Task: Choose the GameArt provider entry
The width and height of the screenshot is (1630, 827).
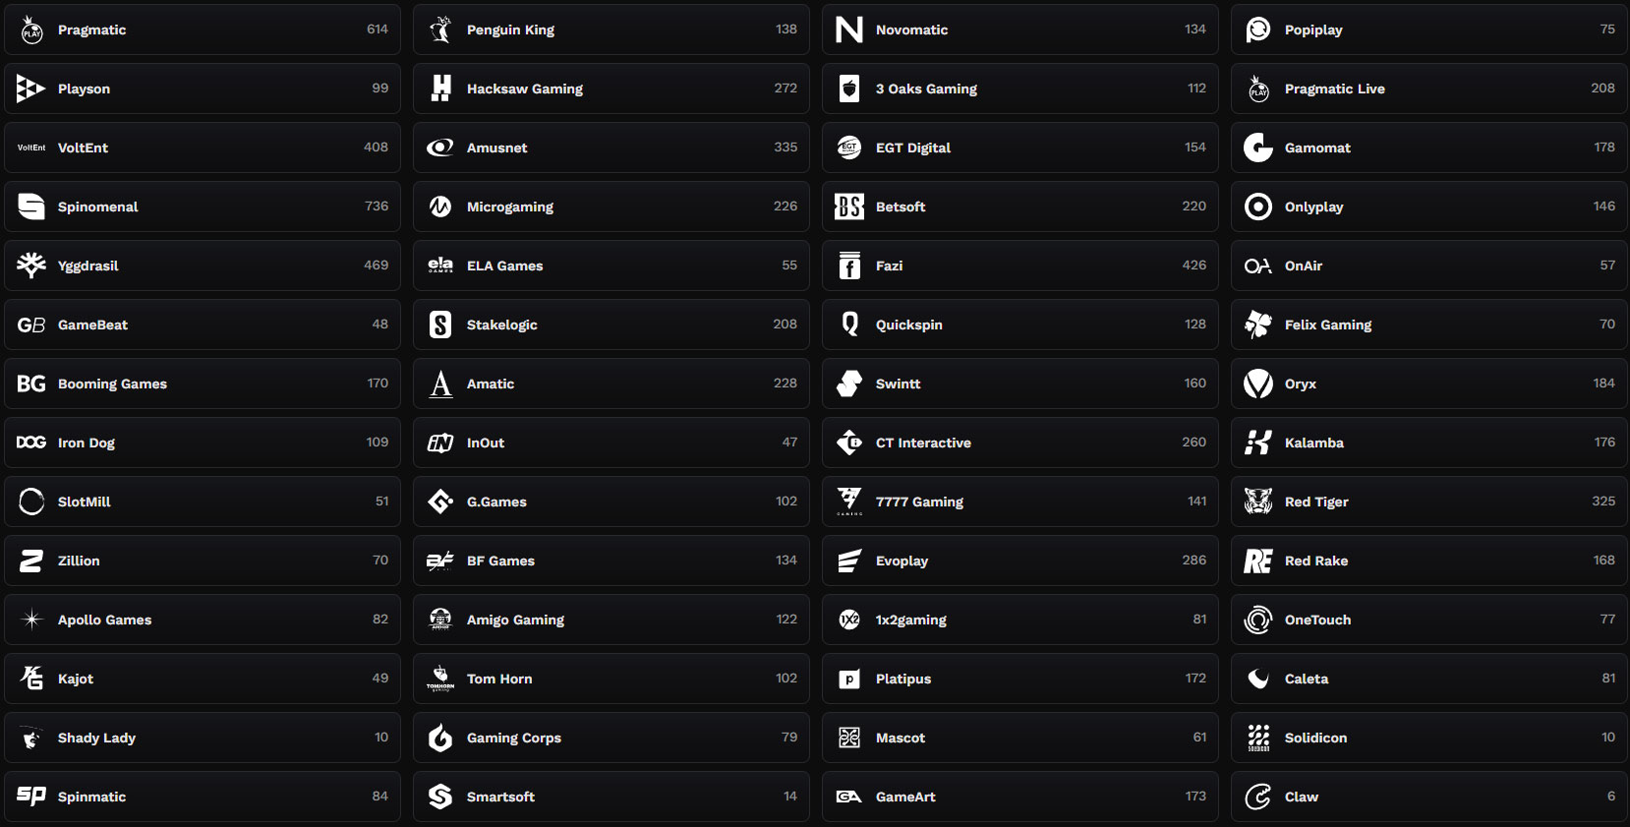Action: (1020, 797)
